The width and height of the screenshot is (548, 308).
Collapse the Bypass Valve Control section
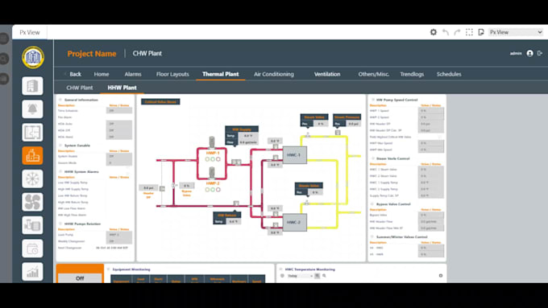pos(372,204)
